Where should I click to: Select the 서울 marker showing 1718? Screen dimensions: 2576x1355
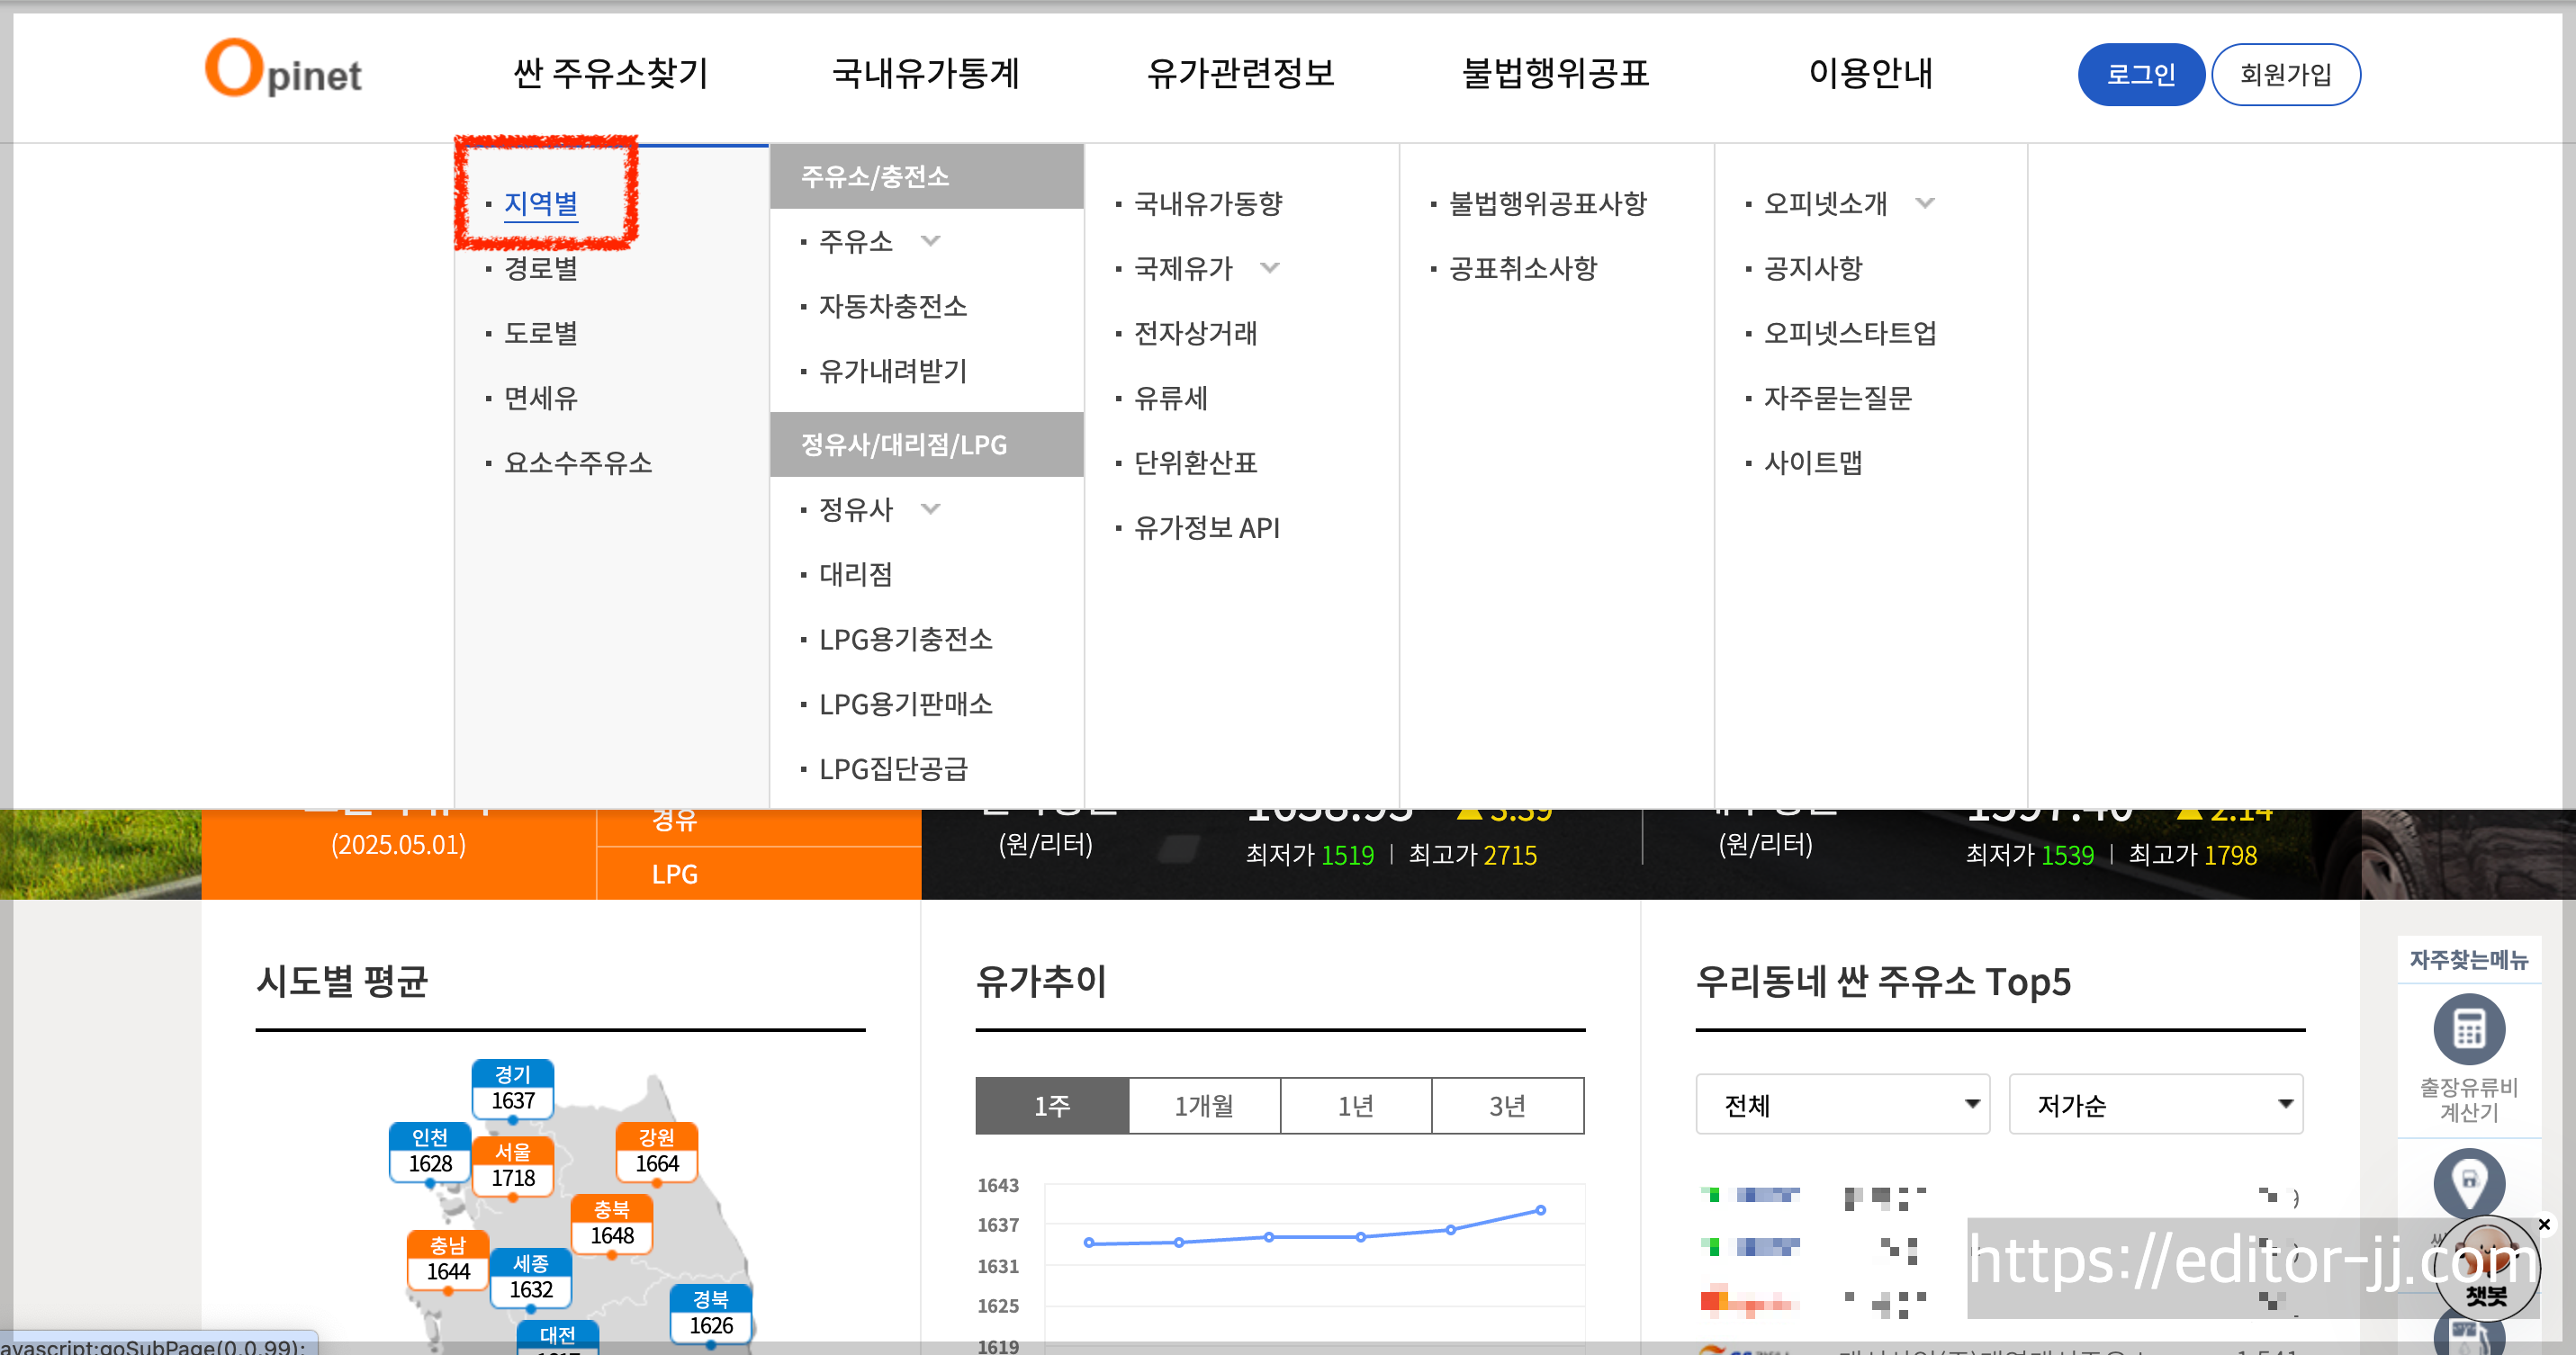point(513,1165)
